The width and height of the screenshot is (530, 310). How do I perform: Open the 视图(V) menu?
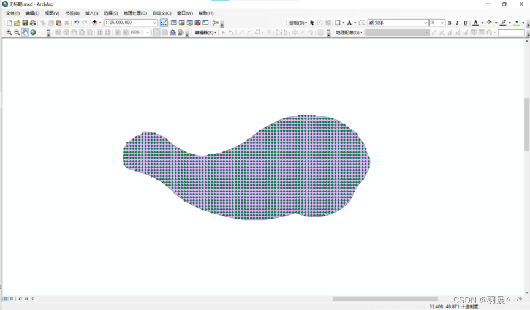tap(52, 13)
